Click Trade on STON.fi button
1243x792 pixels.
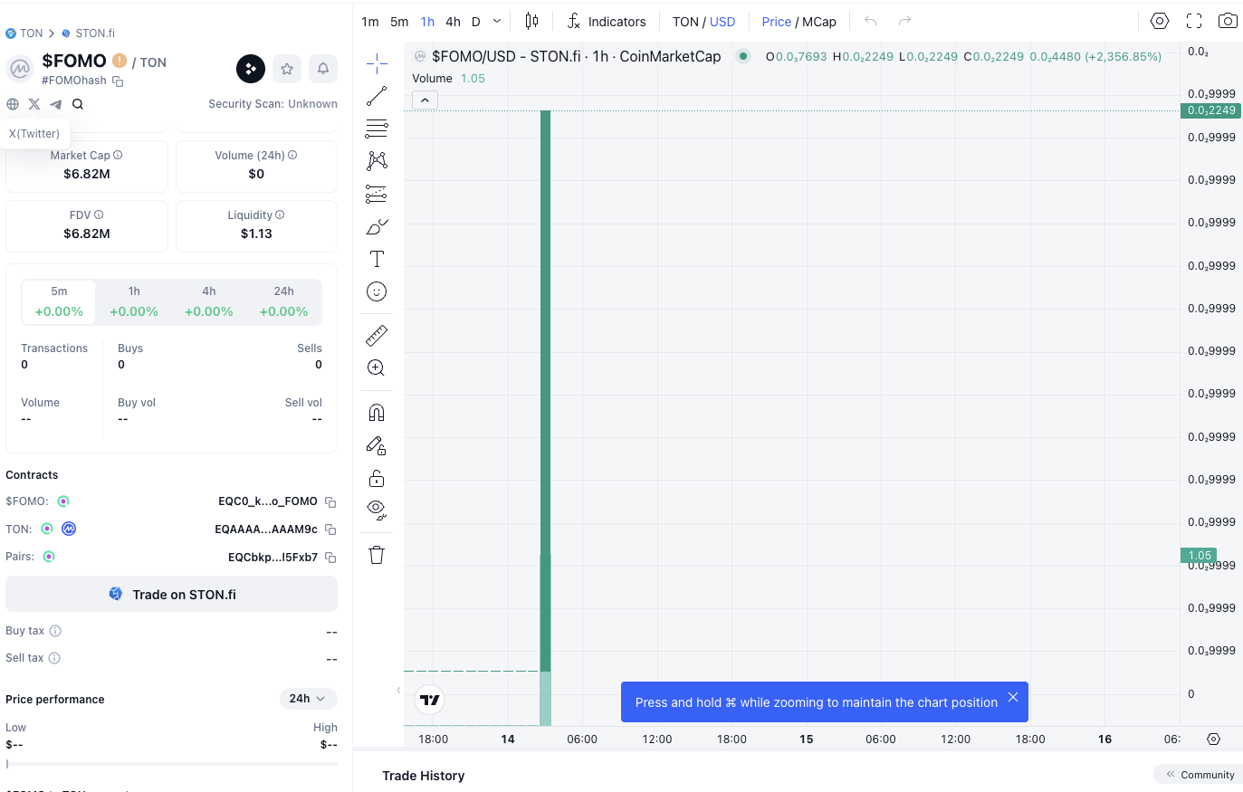[x=171, y=594]
